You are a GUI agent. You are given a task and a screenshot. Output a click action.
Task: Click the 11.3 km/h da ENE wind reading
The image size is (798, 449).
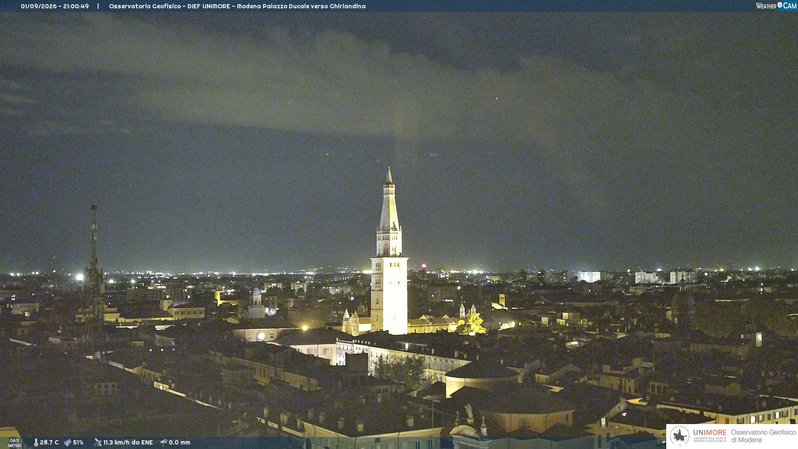[x=128, y=442]
